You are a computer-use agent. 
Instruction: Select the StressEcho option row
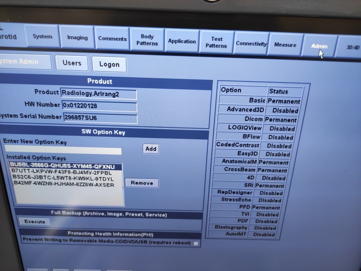click(x=246, y=200)
